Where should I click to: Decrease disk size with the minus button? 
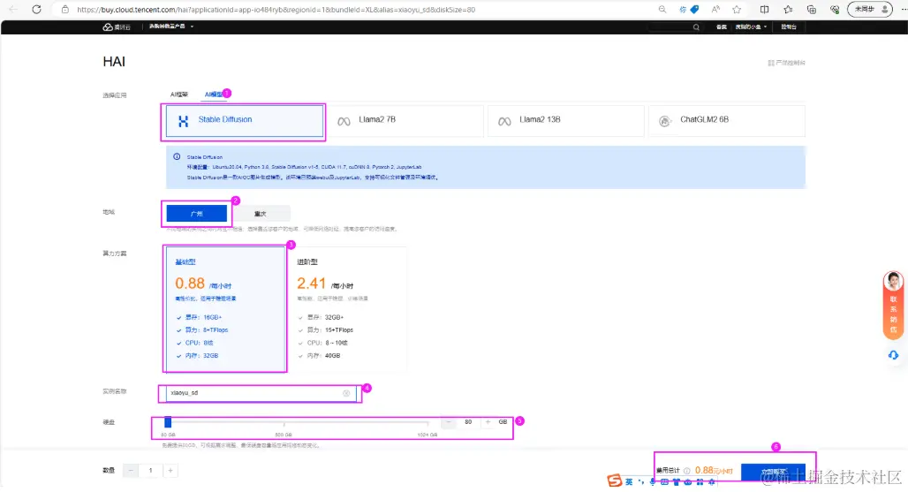[x=449, y=422]
